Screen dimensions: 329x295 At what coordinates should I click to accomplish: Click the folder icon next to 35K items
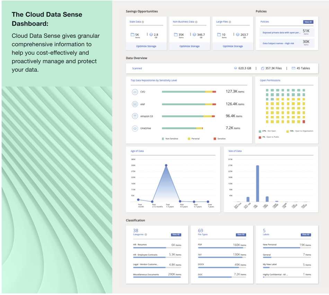(176, 35)
